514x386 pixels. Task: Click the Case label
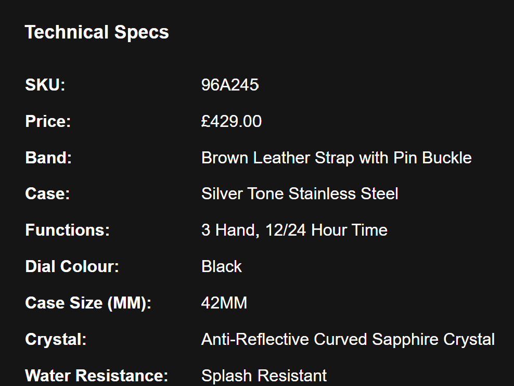click(x=47, y=194)
